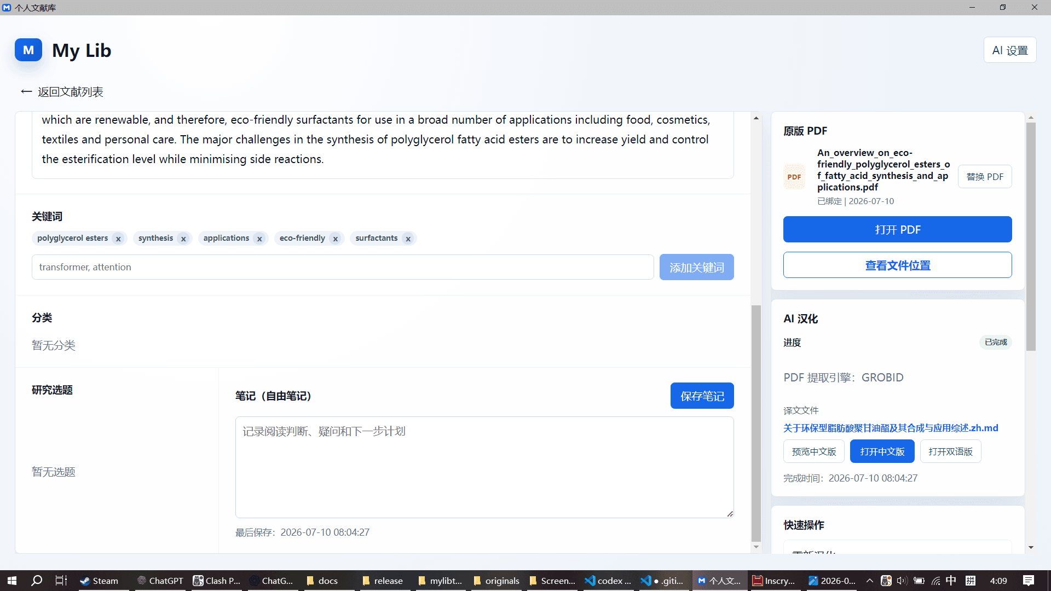Image resolution: width=1051 pixels, height=591 pixels.
Task: Click the battery tray icon
Action: point(919,581)
